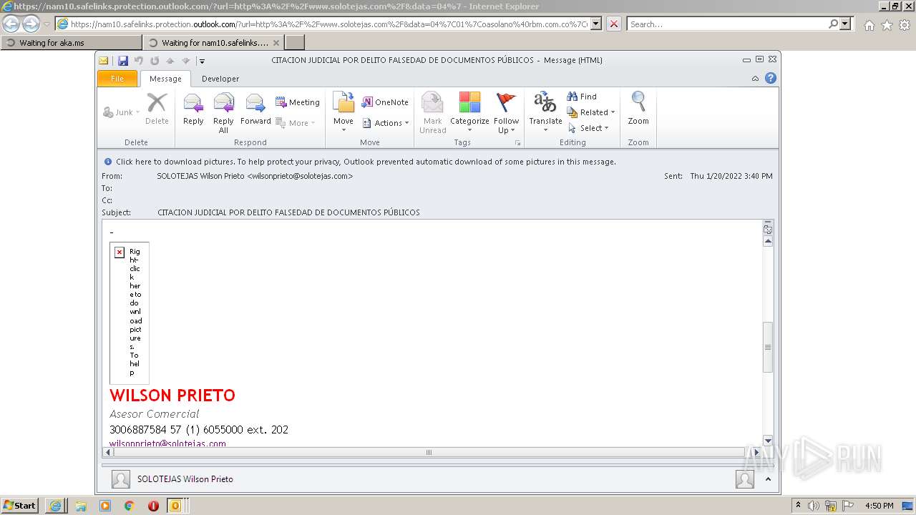Screen dimensions: 916x515
Task: Open the Tags group dialog launcher
Action: click(x=517, y=143)
